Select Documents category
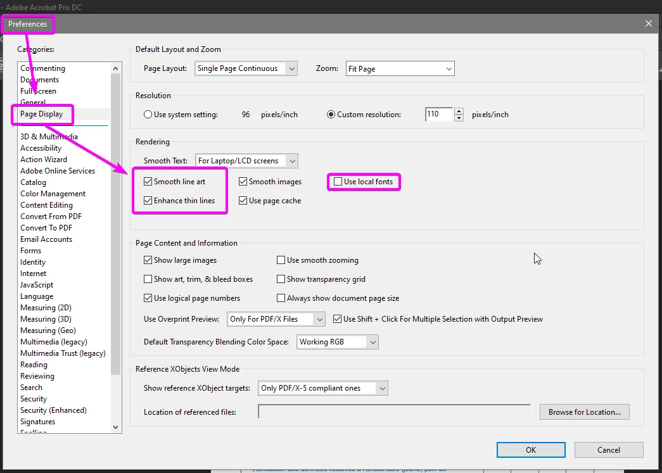Viewport: 662px width, 473px height. pos(40,80)
